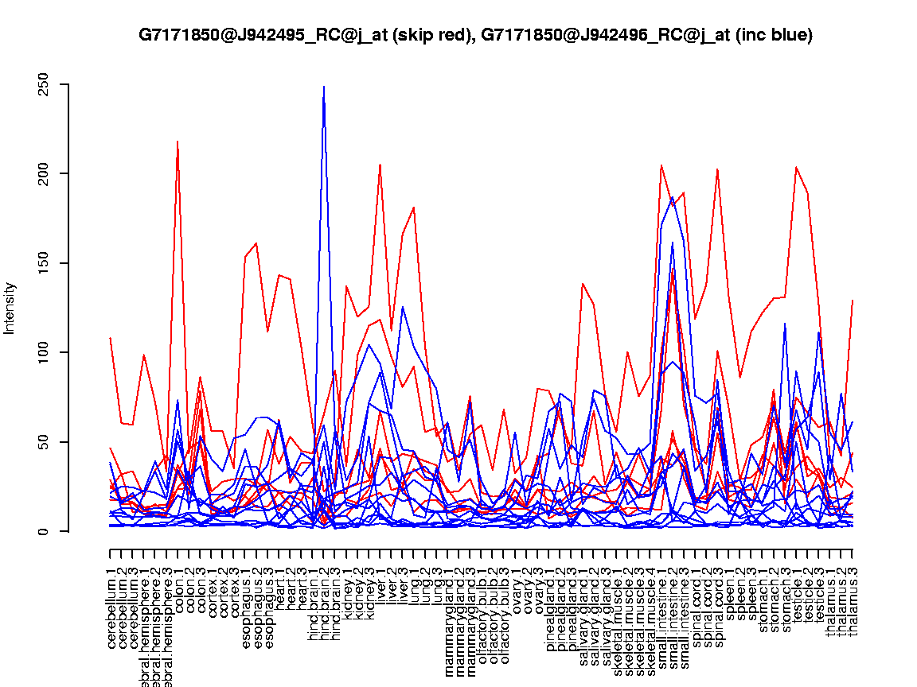Click the red peak above colon.1
The height and width of the screenshot is (687, 917).
coord(178,142)
